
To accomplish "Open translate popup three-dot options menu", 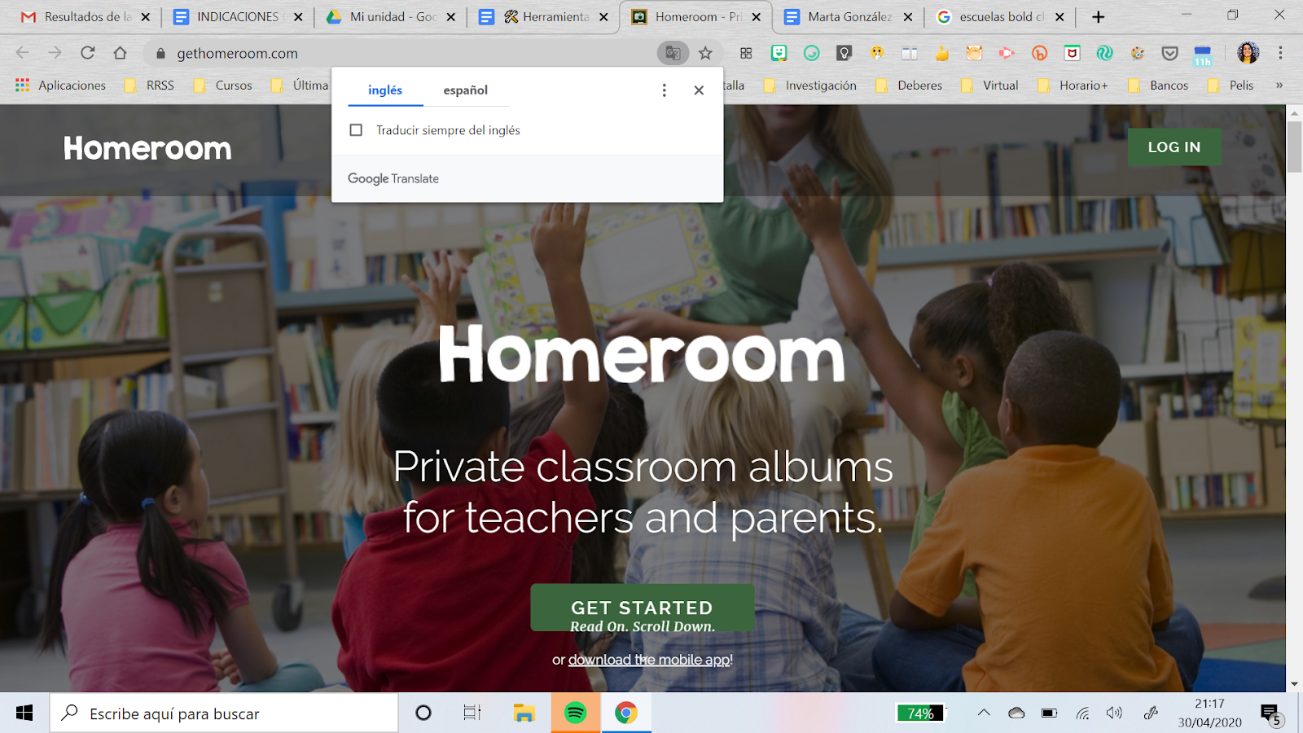I will point(665,90).
